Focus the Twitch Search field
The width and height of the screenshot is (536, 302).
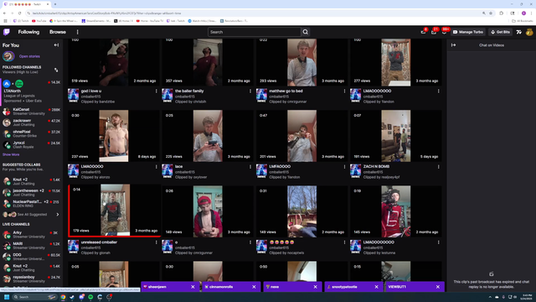pos(255,32)
